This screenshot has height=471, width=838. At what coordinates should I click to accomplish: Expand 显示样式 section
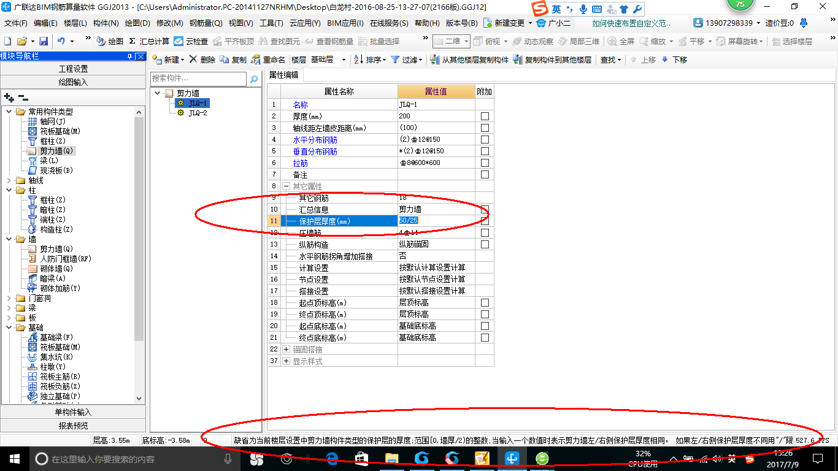pos(286,361)
